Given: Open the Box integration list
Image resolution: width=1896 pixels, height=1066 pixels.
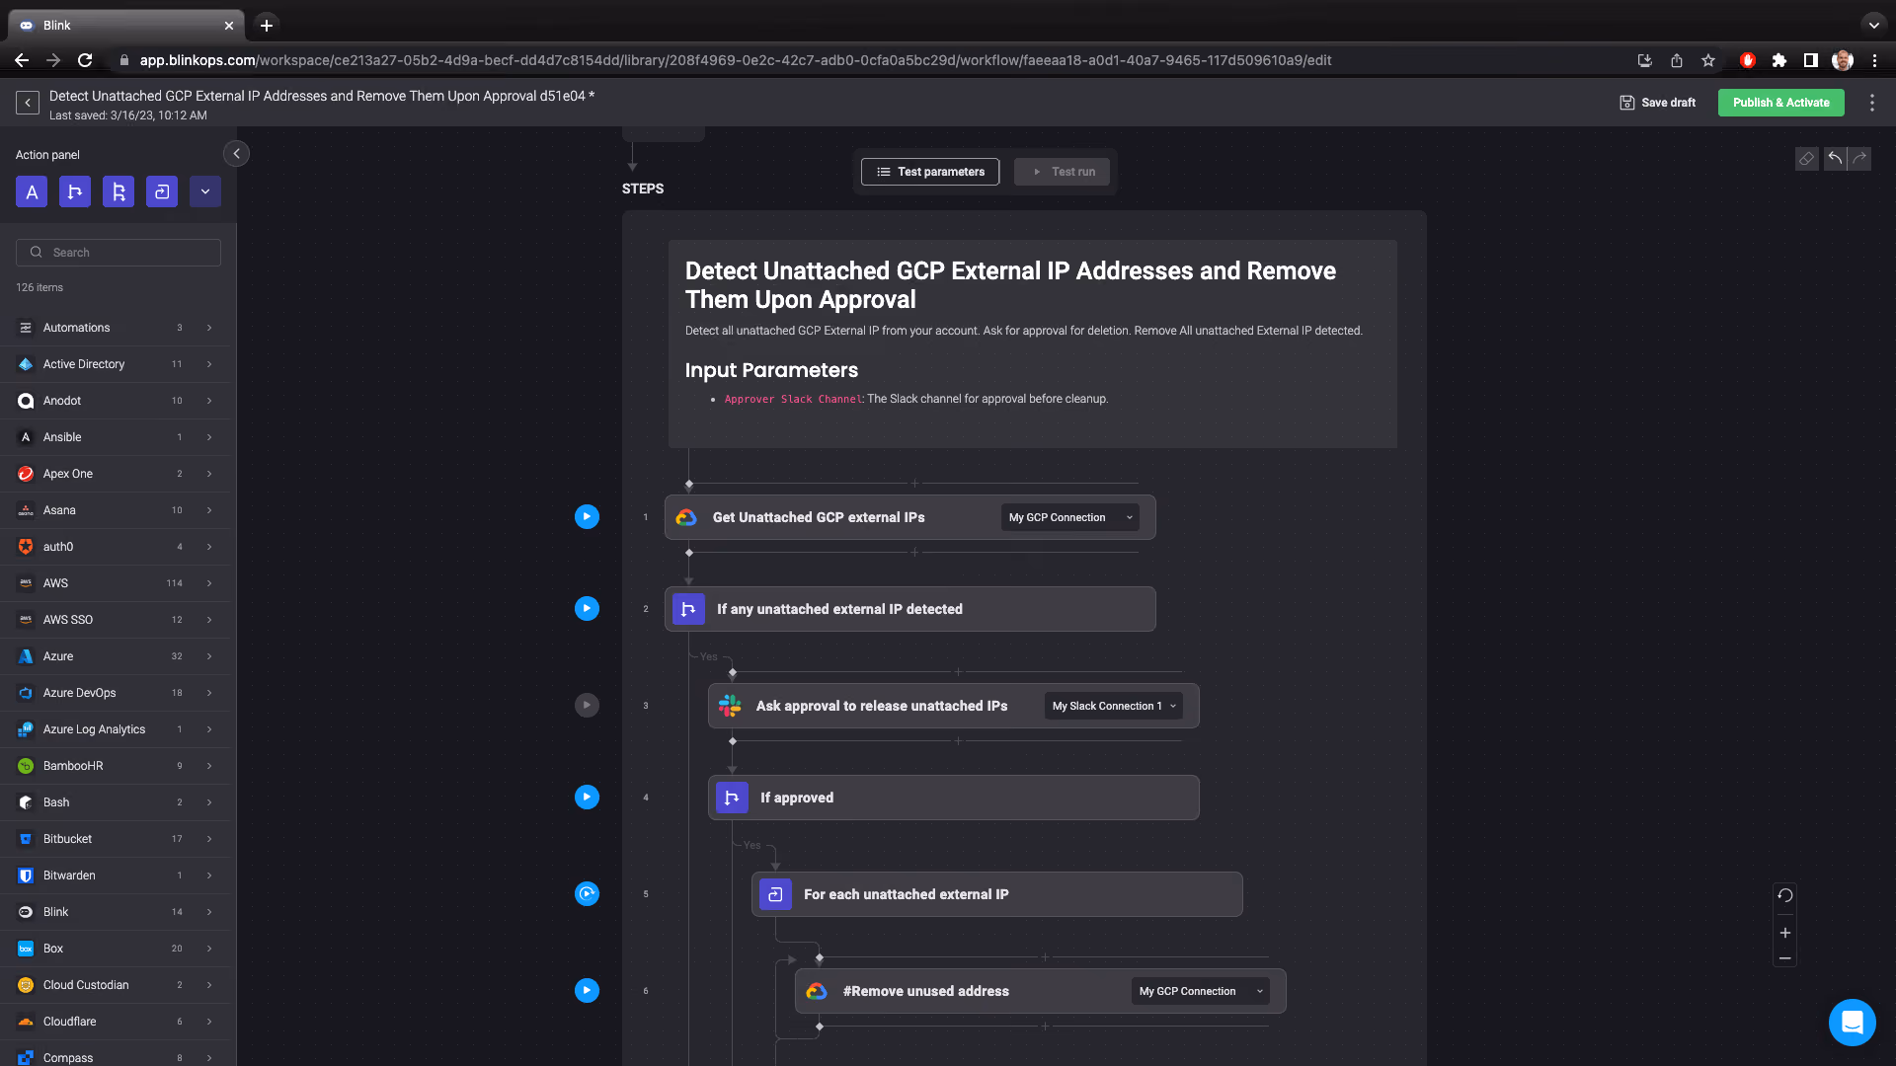Looking at the screenshot, I should coord(115,949).
